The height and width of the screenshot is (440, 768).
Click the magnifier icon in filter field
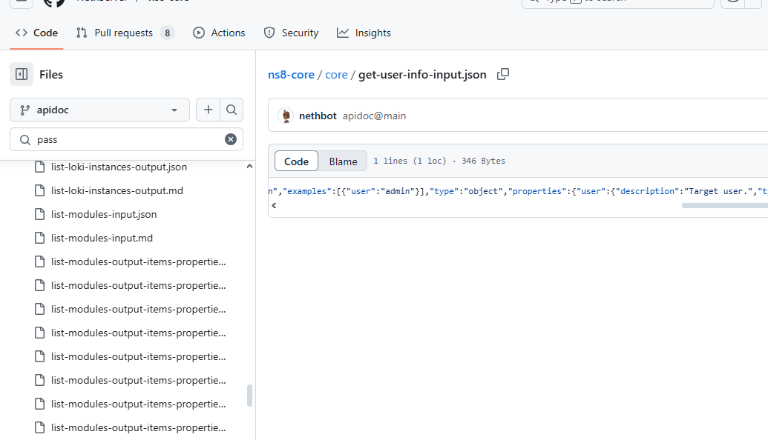point(25,140)
